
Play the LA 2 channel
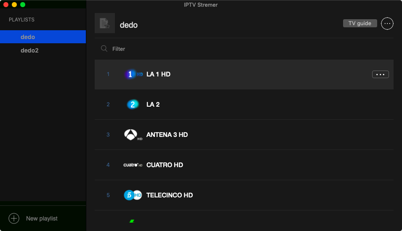click(x=153, y=105)
